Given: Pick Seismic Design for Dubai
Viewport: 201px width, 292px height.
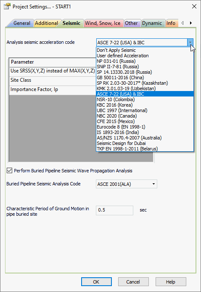Looking at the screenshot, I should pyautogui.click(x=145, y=143).
